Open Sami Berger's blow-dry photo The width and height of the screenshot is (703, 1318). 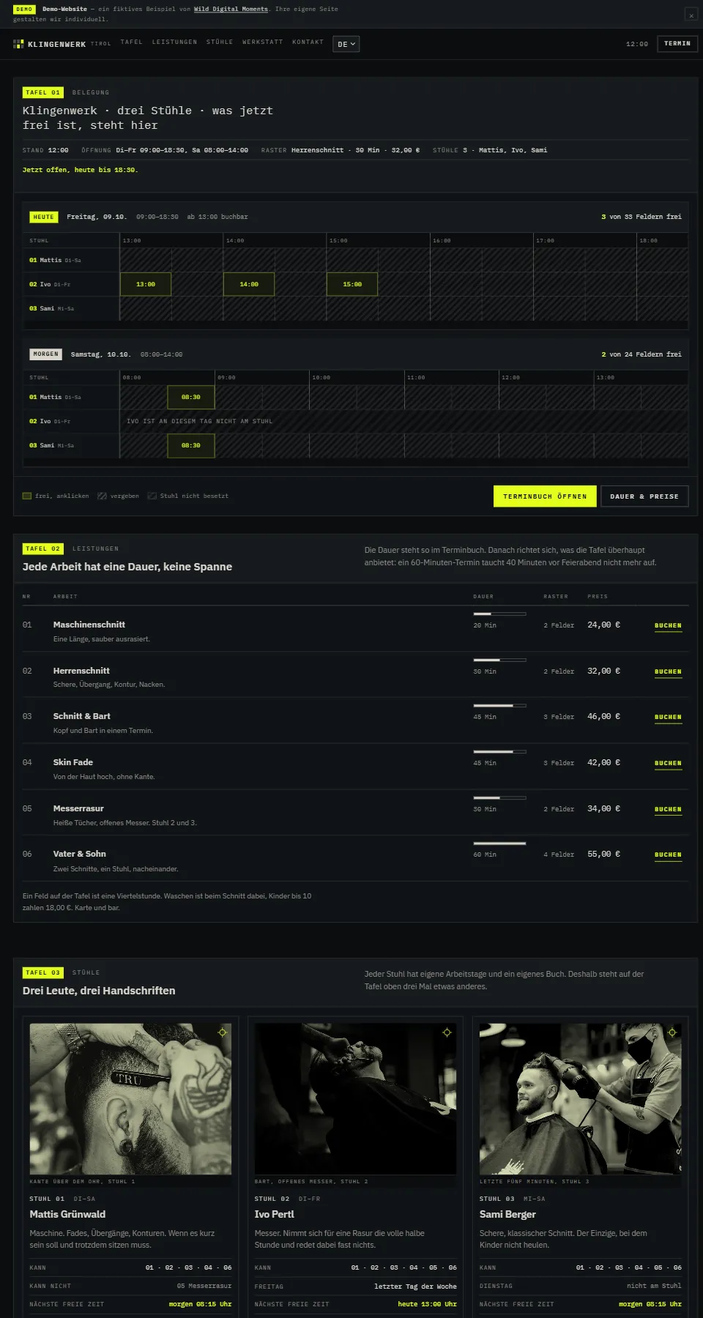click(580, 1099)
